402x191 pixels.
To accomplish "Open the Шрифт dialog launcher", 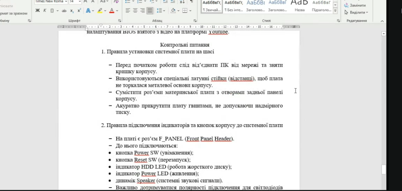I will pos(120,21).
